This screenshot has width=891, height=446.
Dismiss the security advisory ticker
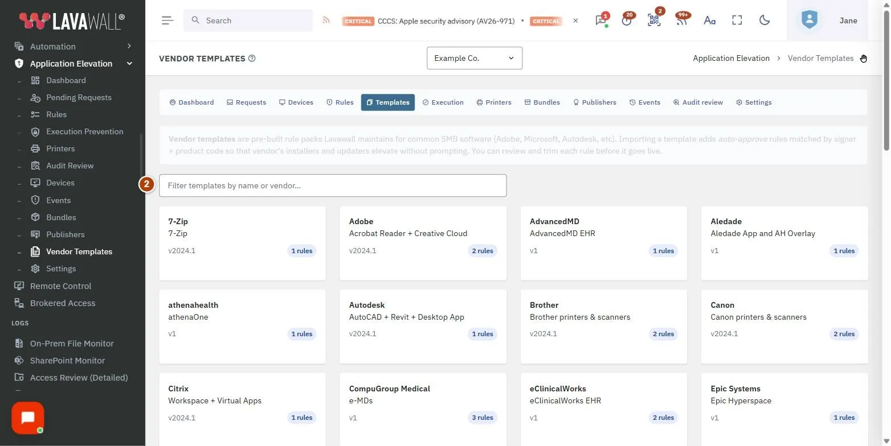coord(575,20)
